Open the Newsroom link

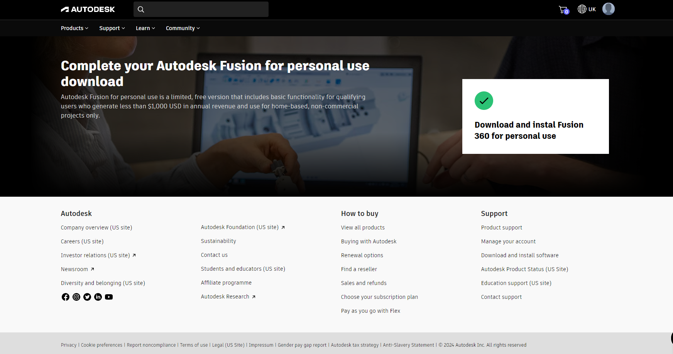(78, 269)
